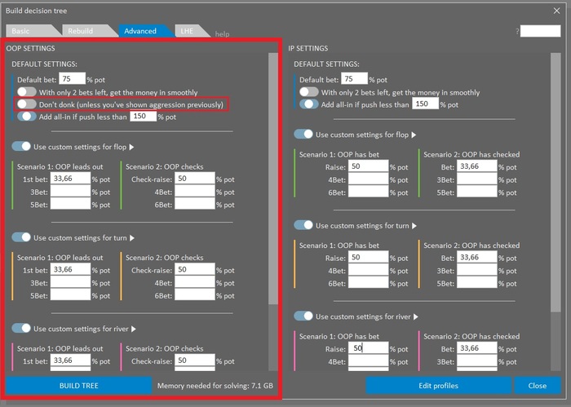Expand OOP turn custom settings arrow
The image size is (571, 407).
coord(132,238)
